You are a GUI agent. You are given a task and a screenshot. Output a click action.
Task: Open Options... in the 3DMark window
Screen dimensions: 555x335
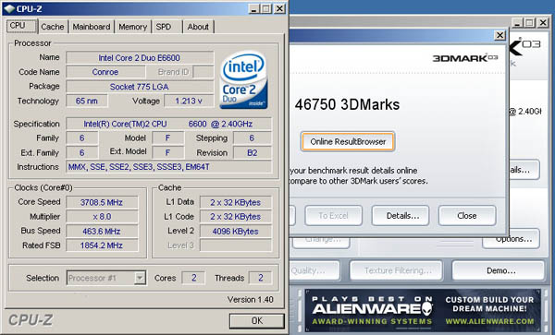[511, 239]
